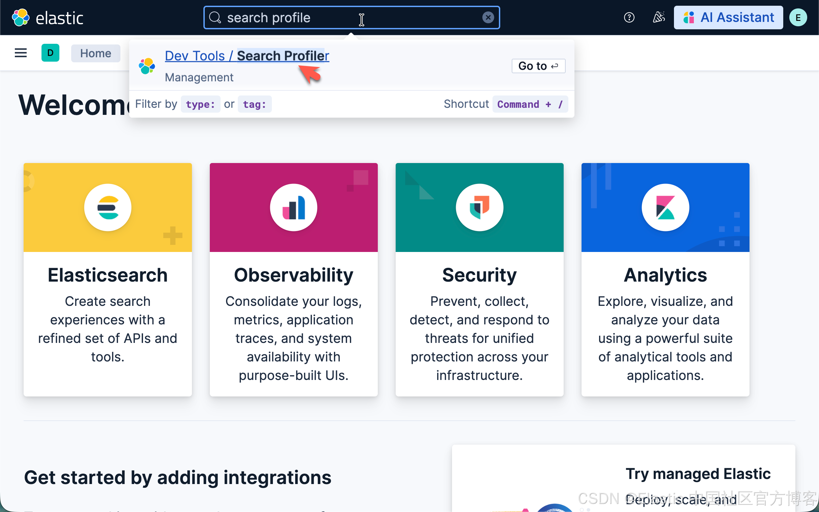Open the space selector D badge
The height and width of the screenshot is (512, 819).
[50, 53]
